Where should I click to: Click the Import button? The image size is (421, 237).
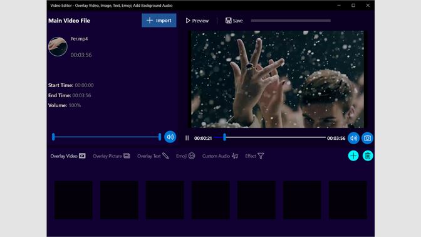pyautogui.click(x=159, y=21)
